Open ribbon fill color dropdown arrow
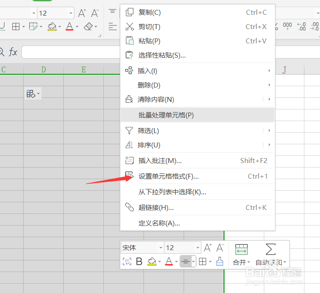This screenshot has width=320, height=293. click(x=60, y=27)
